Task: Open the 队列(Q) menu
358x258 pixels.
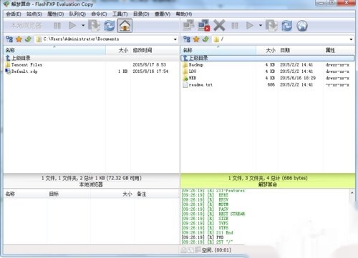Action: (77, 14)
